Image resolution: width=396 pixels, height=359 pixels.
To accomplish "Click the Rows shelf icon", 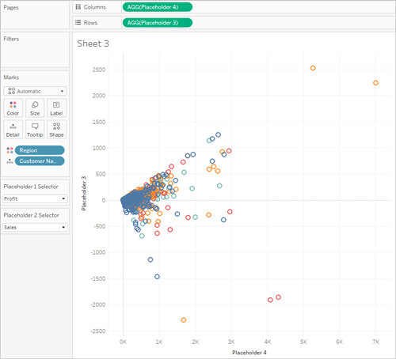I will [78, 23].
